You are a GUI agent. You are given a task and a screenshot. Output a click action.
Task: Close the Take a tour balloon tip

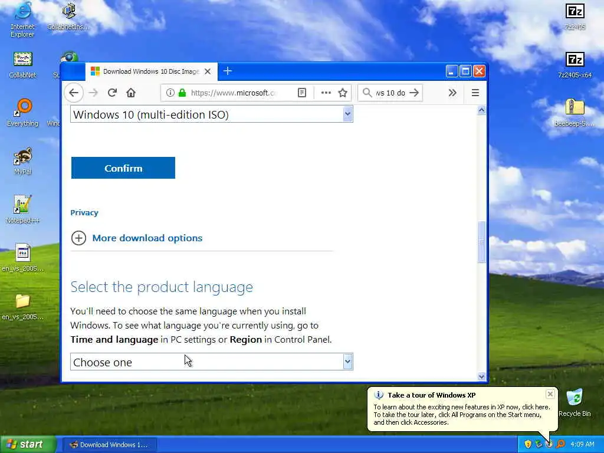[550, 393]
